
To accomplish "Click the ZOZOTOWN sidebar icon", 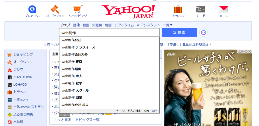I will pyautogui.click(x=10, y=77).
